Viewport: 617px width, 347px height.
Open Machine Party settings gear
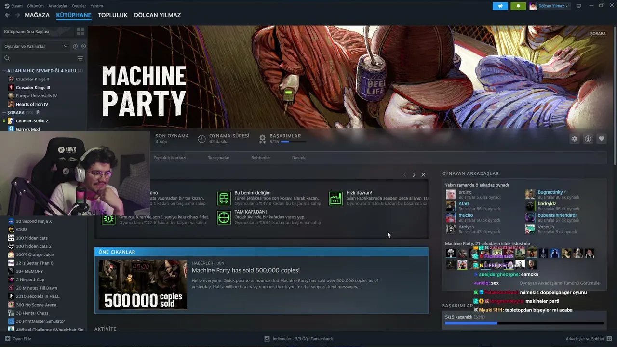[x=575, y=139]
